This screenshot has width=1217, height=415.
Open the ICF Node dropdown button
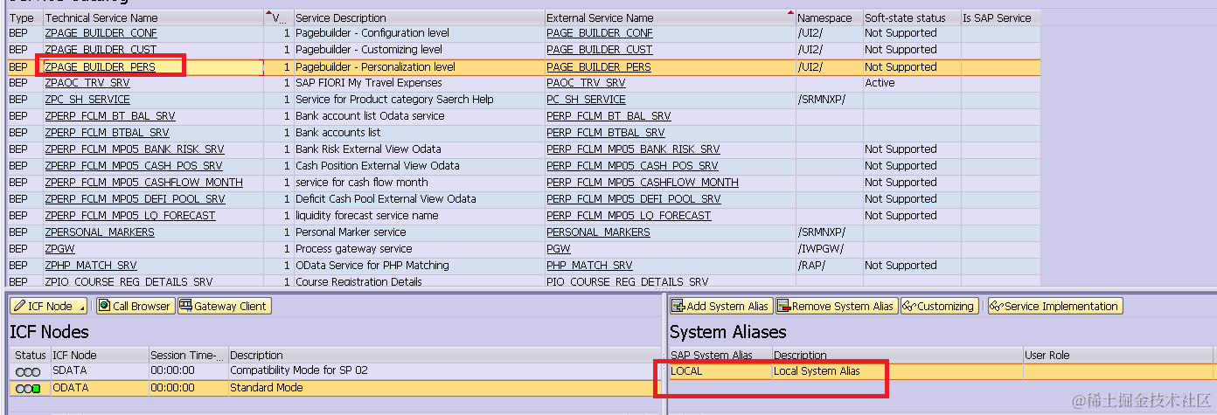click(x=48, y=306)
